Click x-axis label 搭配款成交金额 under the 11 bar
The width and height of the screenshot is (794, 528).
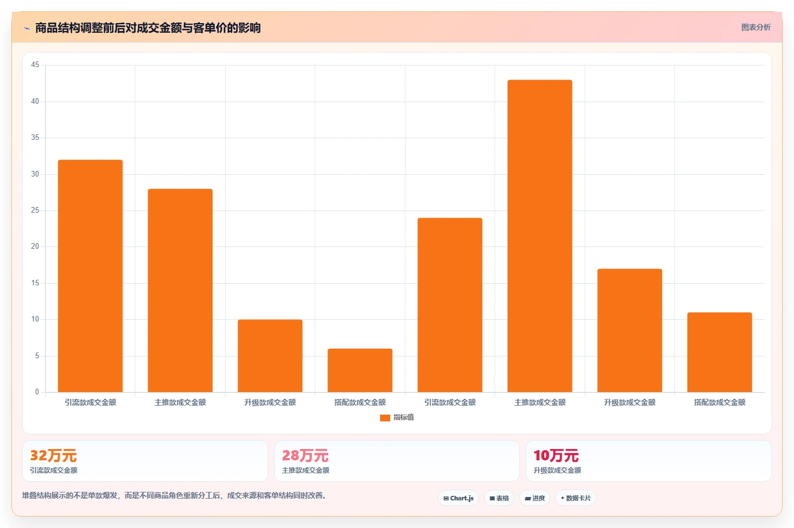coord(720,402)
